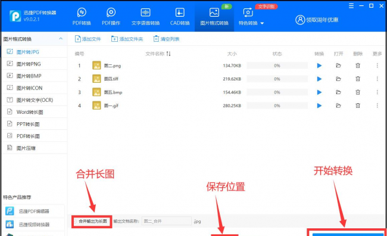
Task: Open the PDF操作 tab
Action: pyautogui.click(x=111, y=17)
